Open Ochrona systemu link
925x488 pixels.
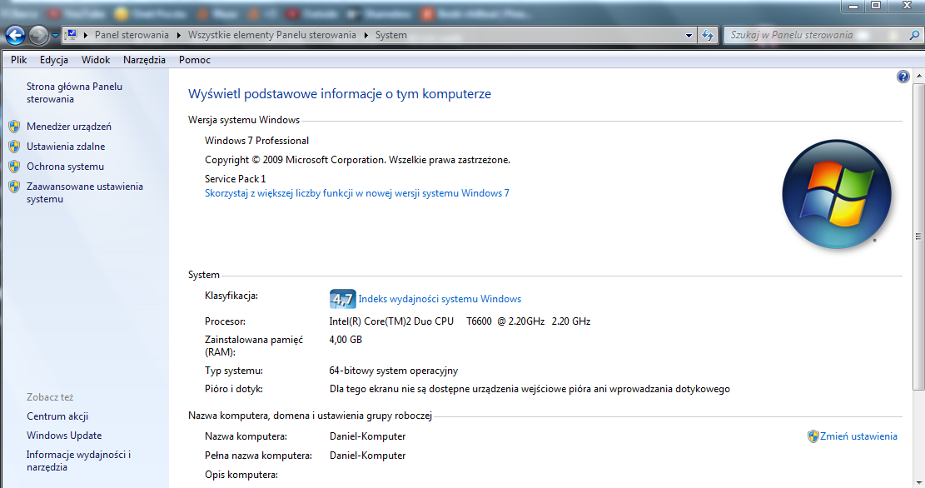click(x=65, y=167)
